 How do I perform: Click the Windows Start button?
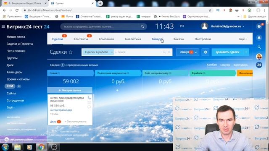click(5, 147)
